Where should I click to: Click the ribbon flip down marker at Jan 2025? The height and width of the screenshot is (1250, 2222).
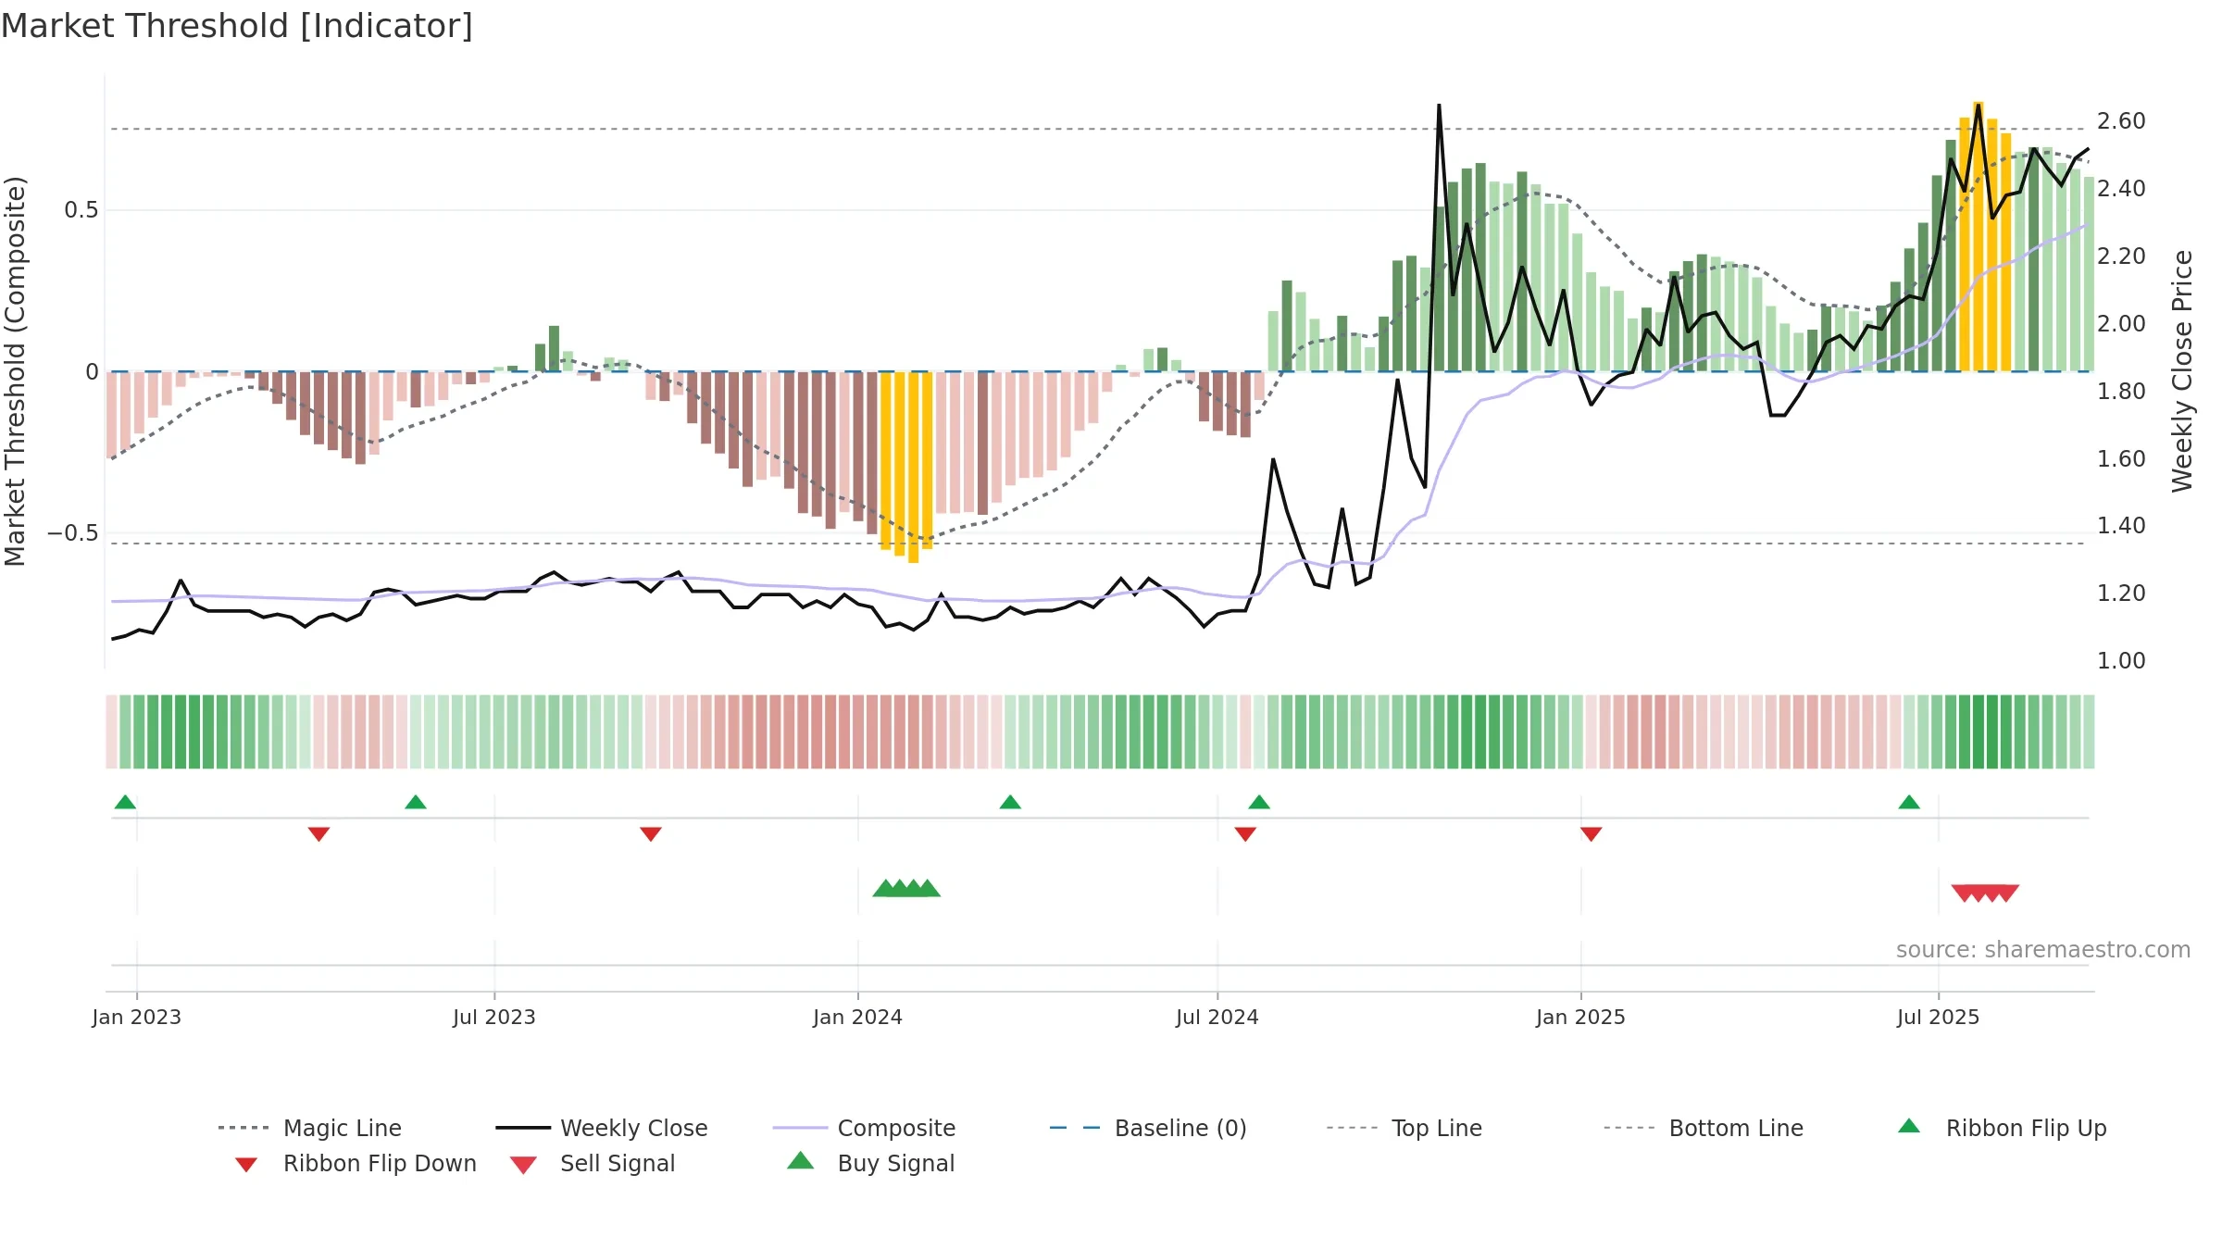pyautogui.click(x=1592, y=834)
